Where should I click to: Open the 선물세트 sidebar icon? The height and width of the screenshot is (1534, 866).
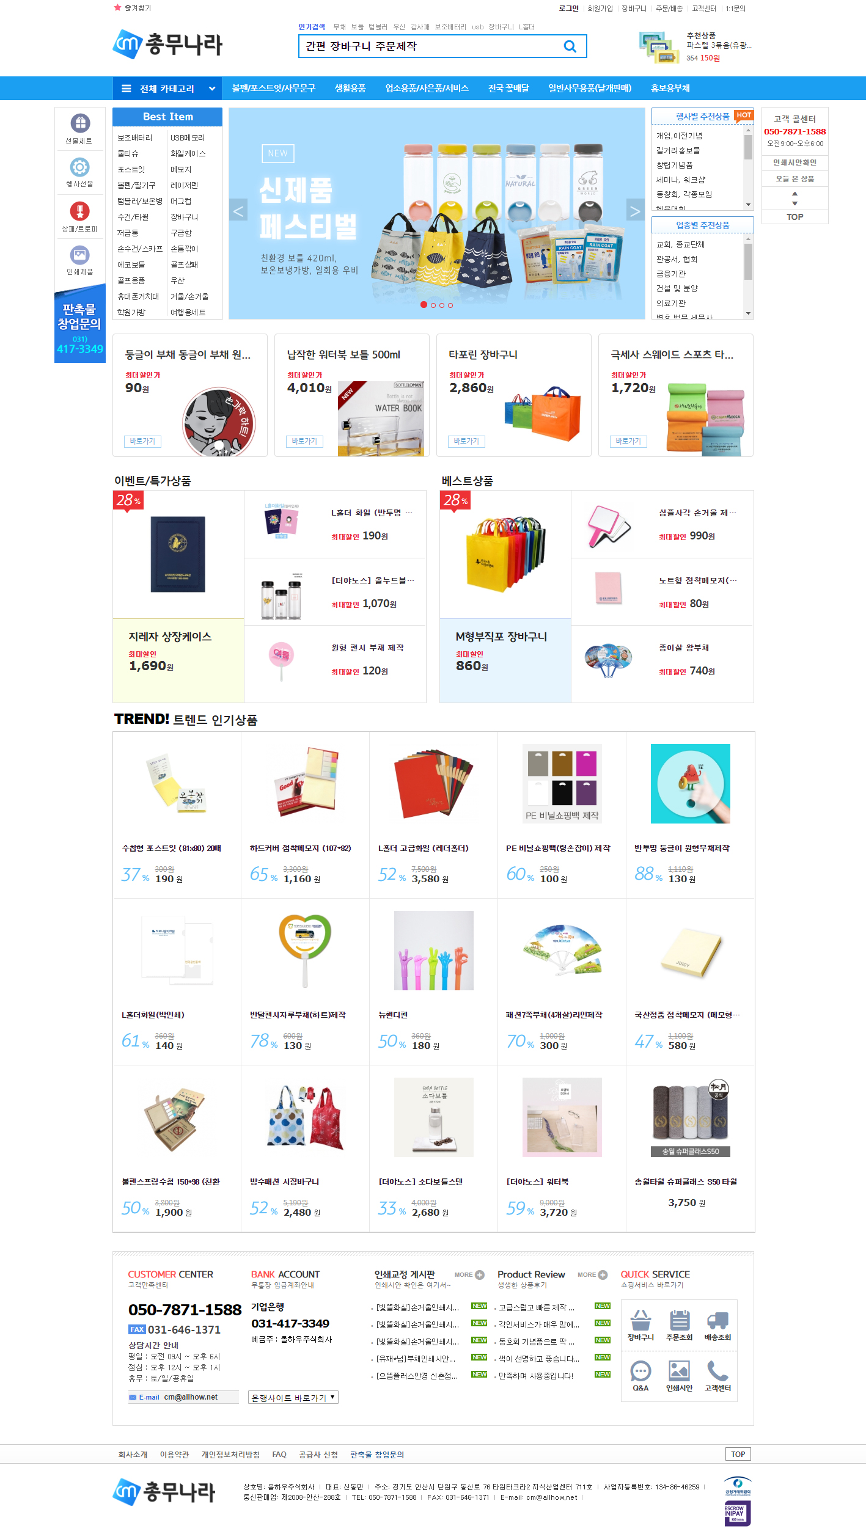tap(79, 123)
